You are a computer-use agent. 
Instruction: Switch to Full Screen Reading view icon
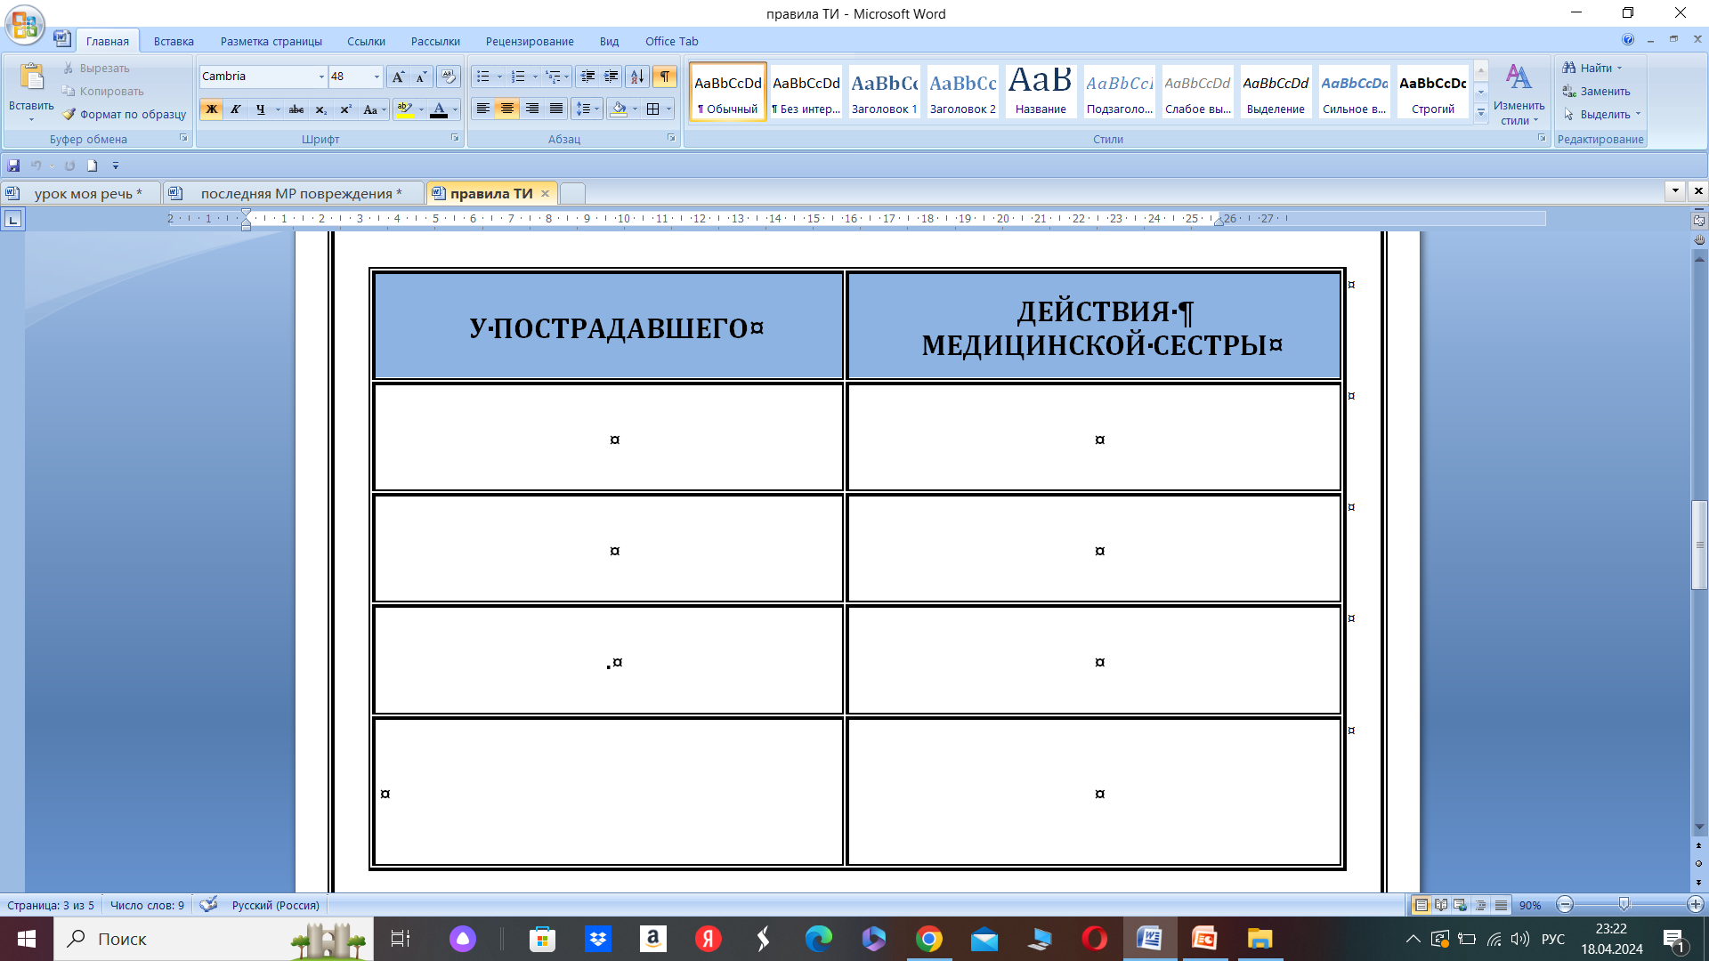click(1441, 905)
